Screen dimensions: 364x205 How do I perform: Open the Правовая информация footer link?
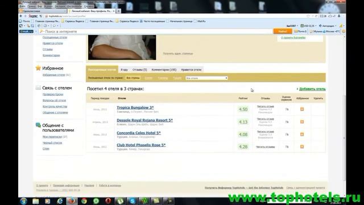tap(66, 186)
